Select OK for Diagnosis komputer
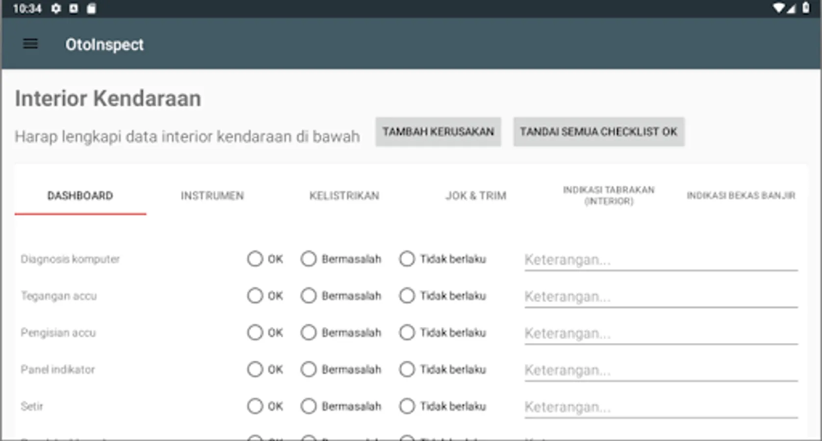Image resolution: width=822 pixels, height=441 pixels. 255,259
